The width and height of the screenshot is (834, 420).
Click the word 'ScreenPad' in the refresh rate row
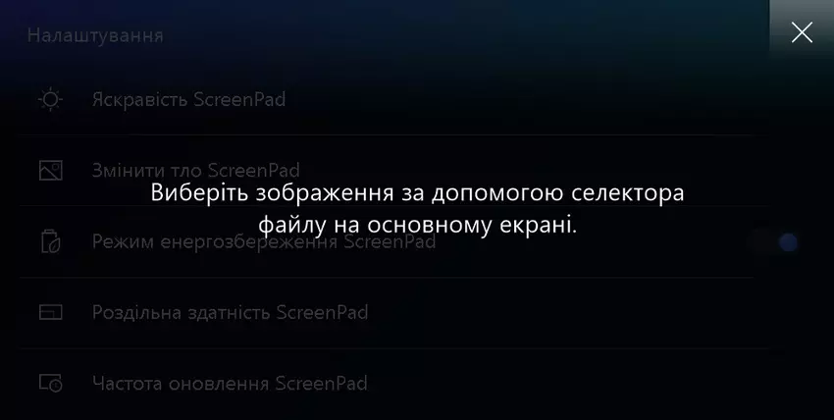(321, 383)
